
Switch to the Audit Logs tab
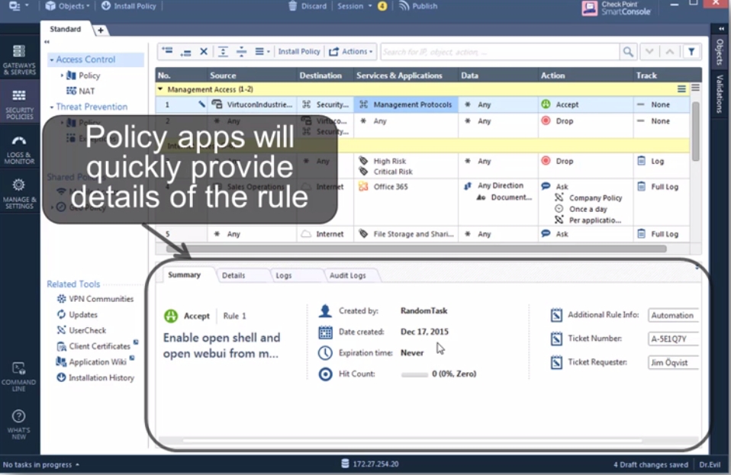pyautogui.click(x=347, y=275)
